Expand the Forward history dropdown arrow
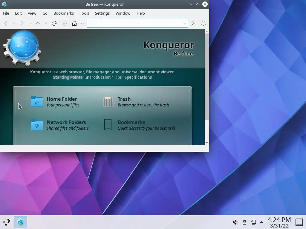Viewport: 306px width, 229px height. click(x=30, y=24)
